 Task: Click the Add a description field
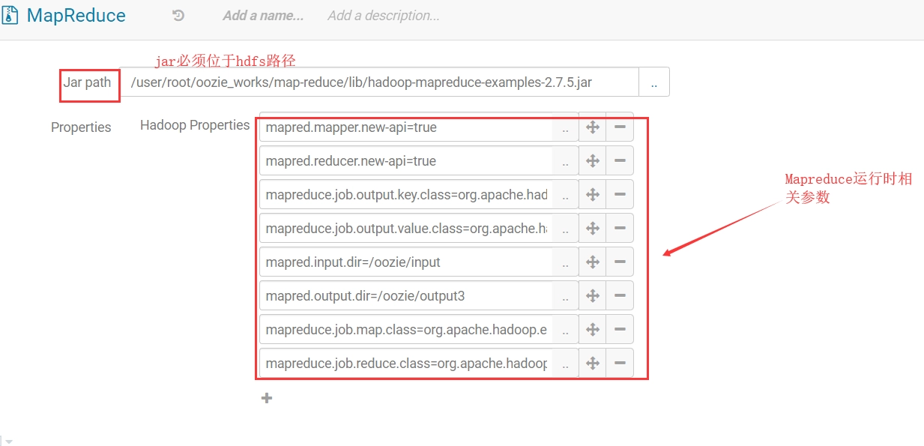pos(384,15)
